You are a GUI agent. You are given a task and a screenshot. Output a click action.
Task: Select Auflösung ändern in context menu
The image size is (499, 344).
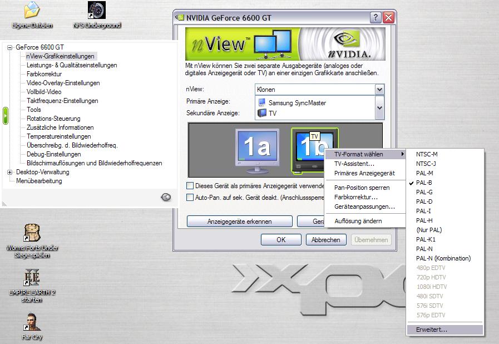[x=365, y=221]
